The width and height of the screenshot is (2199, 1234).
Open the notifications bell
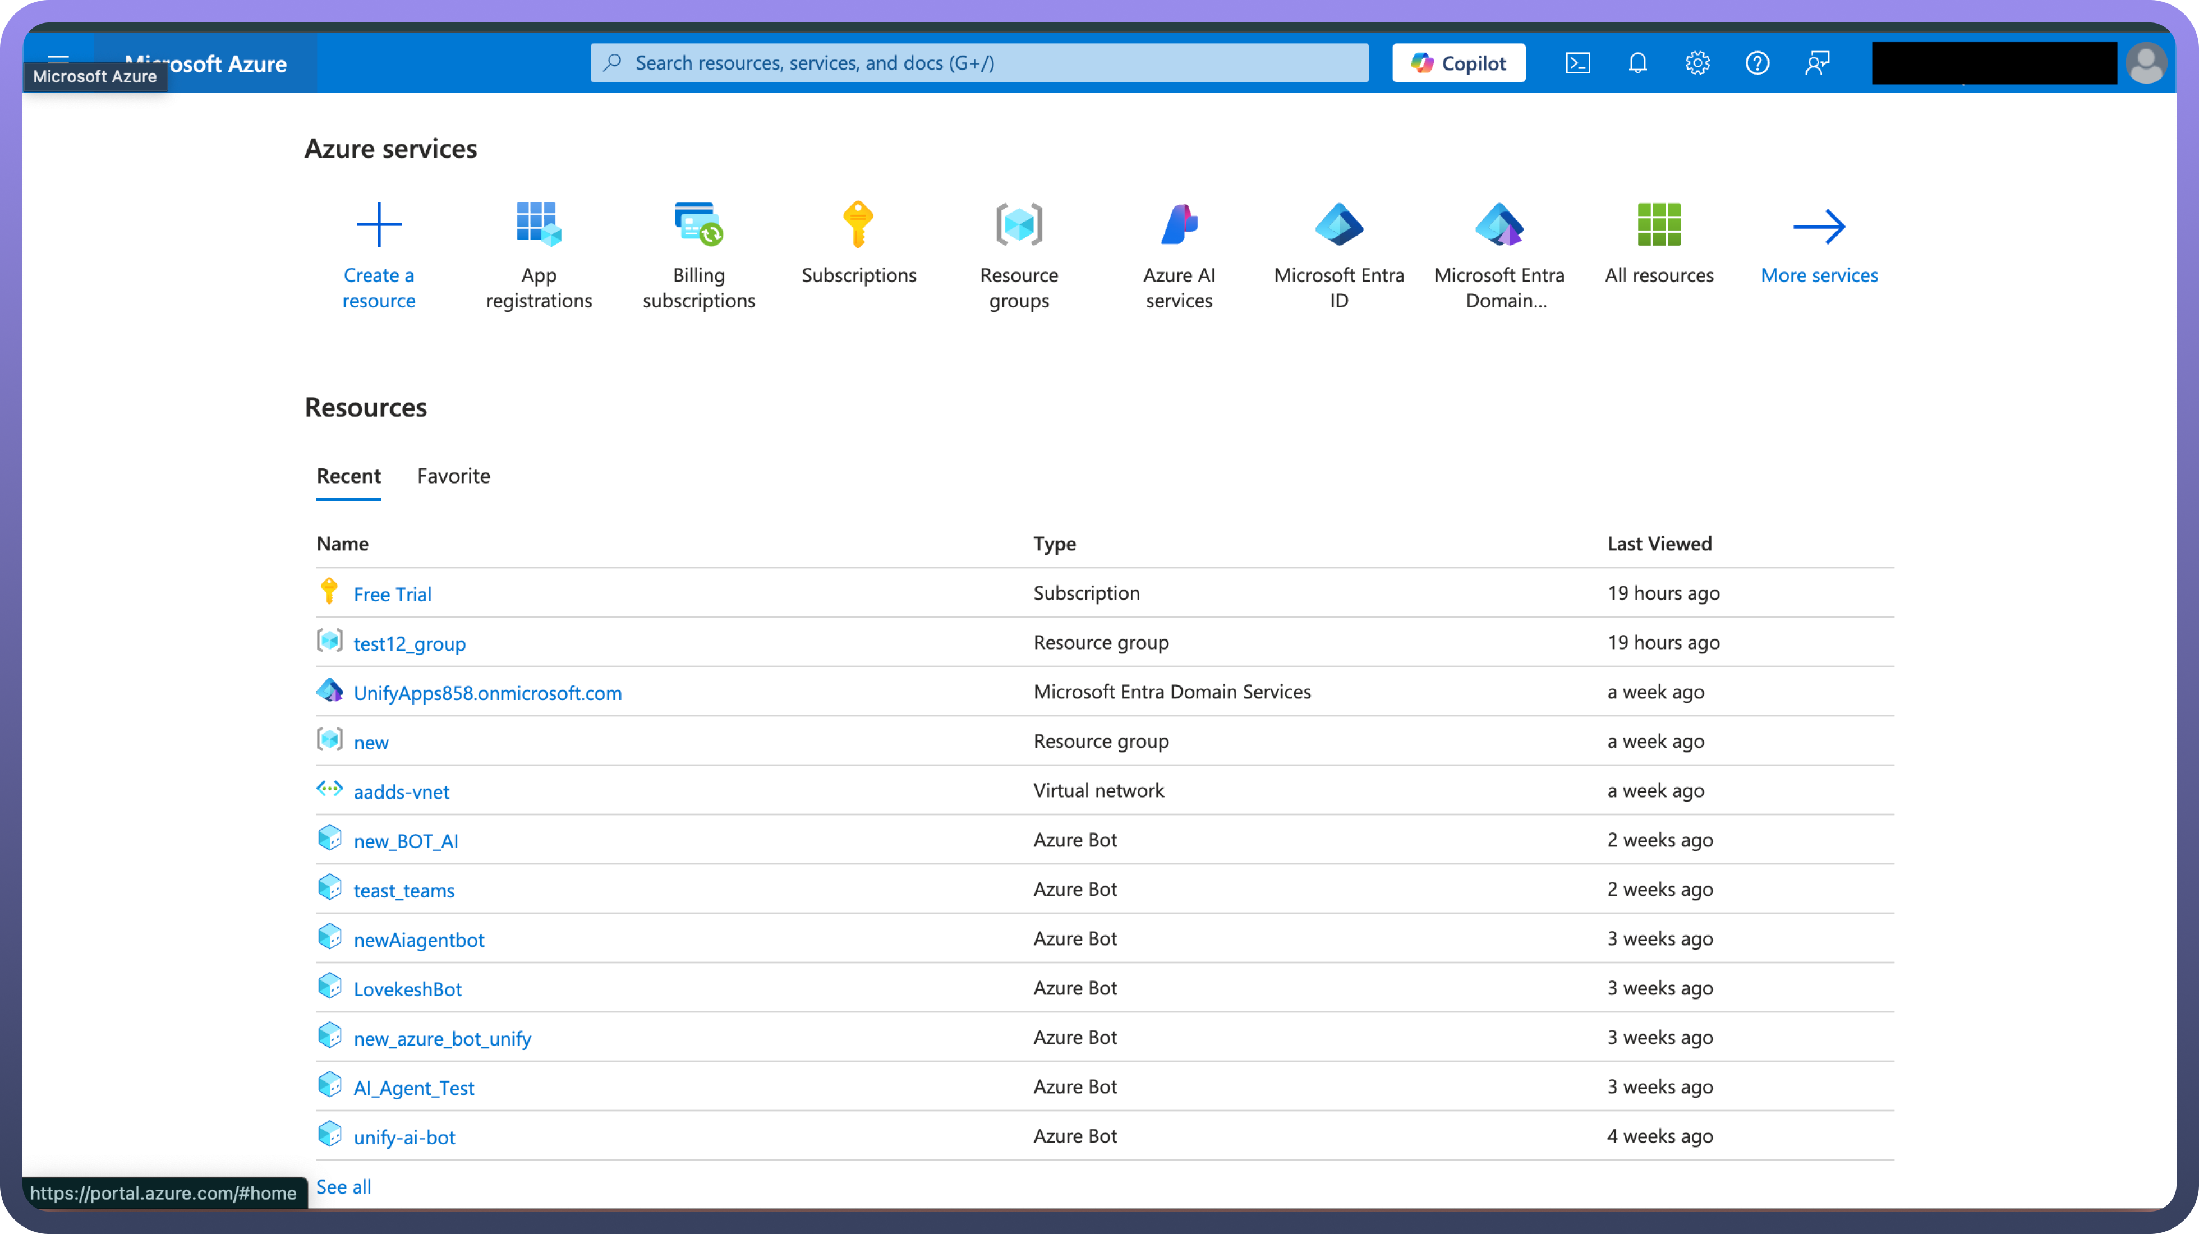tap(1637, 63)
